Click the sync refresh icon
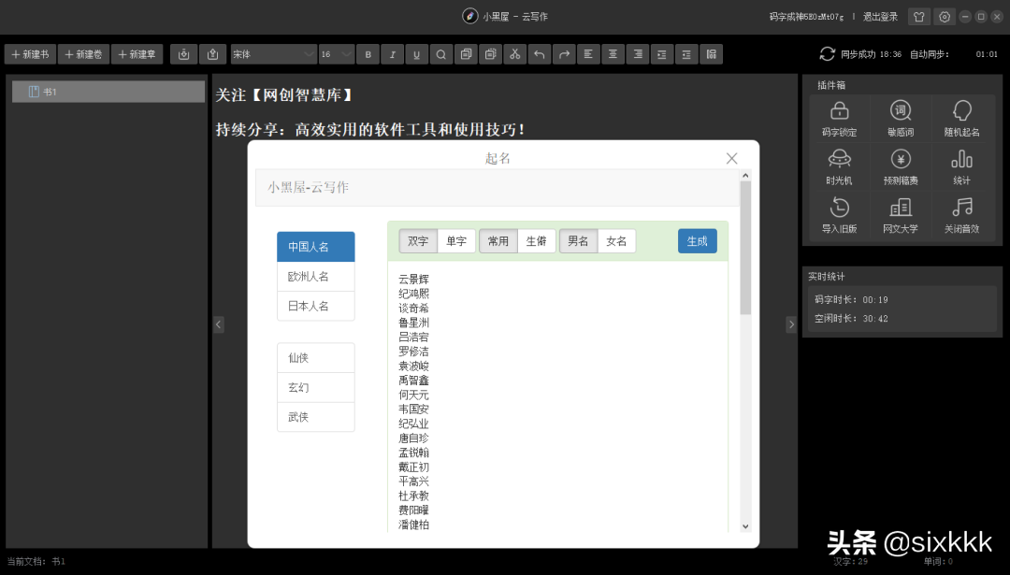The width and height of the screenshot is (1010, 575). coord(827,54)
